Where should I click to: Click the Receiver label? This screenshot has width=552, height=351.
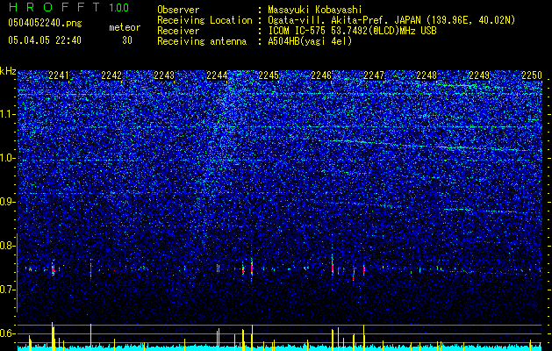coord(178,31)
